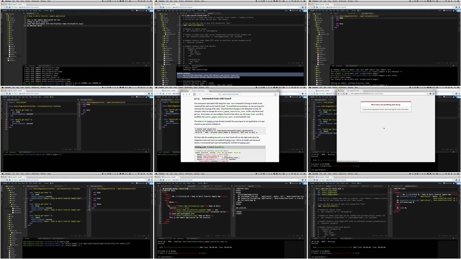Screen dimensions: 461x259
Task: Open the Apple menu in the README editor frame
Action: [x=3, y=1]
